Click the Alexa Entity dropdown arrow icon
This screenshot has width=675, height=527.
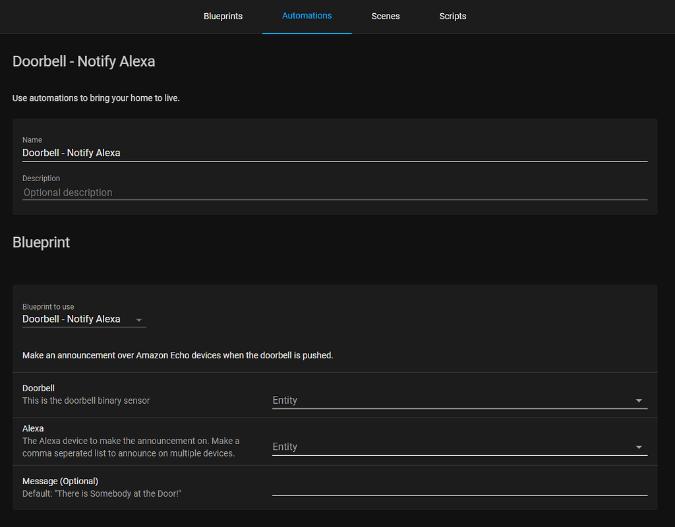tap(638, 447)
